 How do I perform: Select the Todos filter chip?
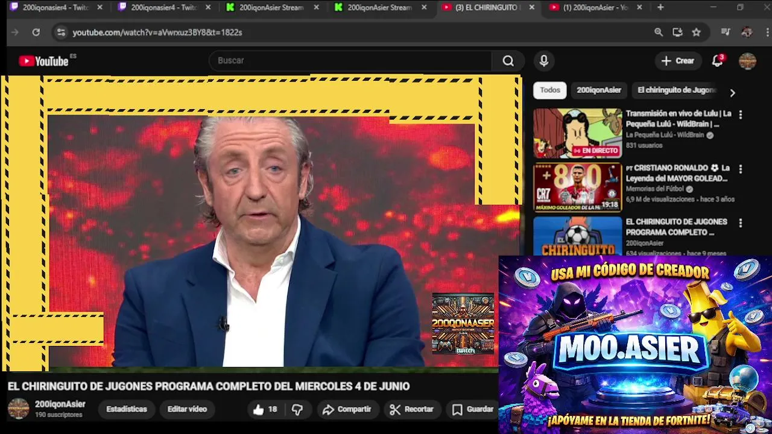click(x=550, y=90)
